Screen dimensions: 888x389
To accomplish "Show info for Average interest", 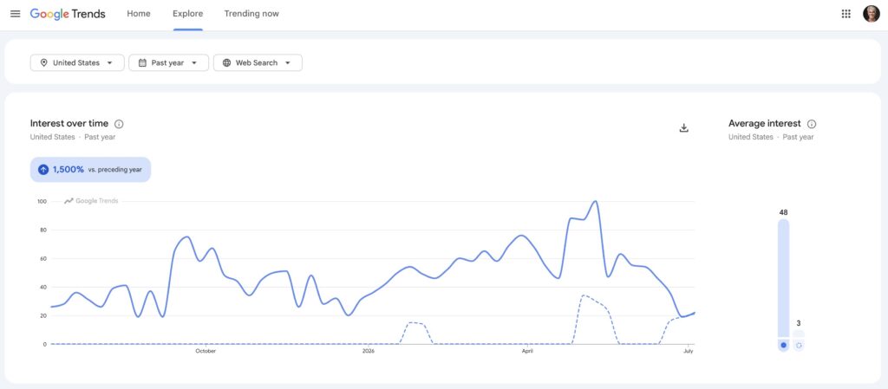I will tap(812, 124).
